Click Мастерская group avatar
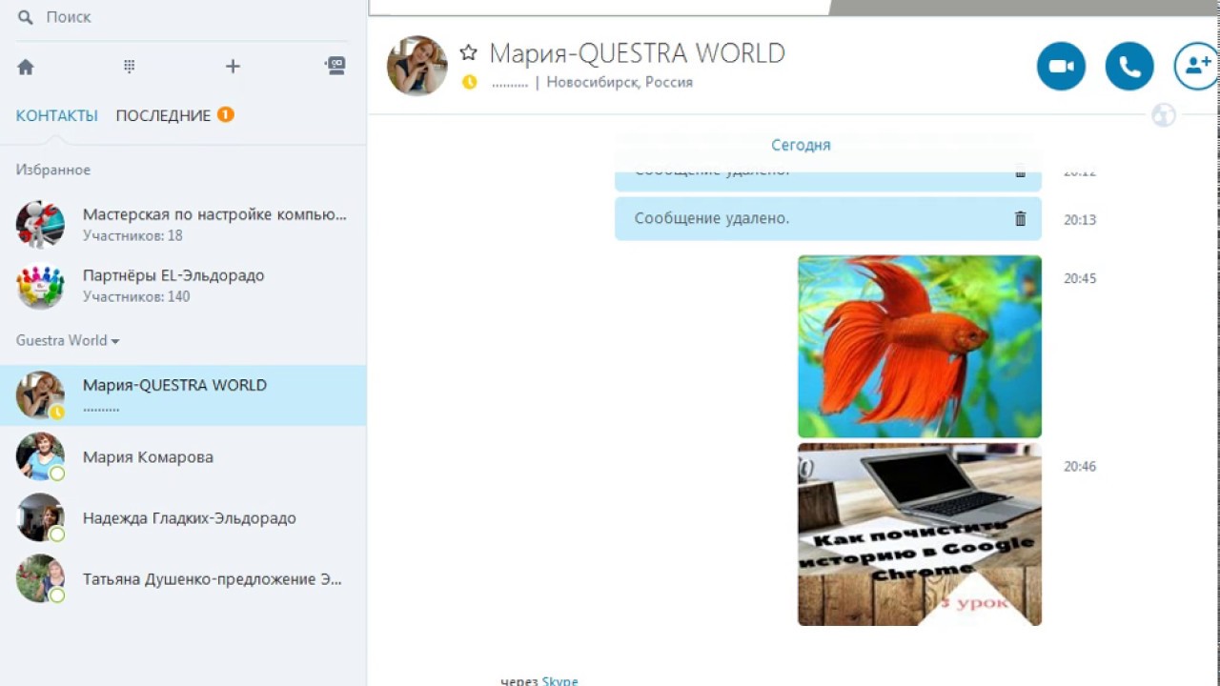 pos(40,224)
